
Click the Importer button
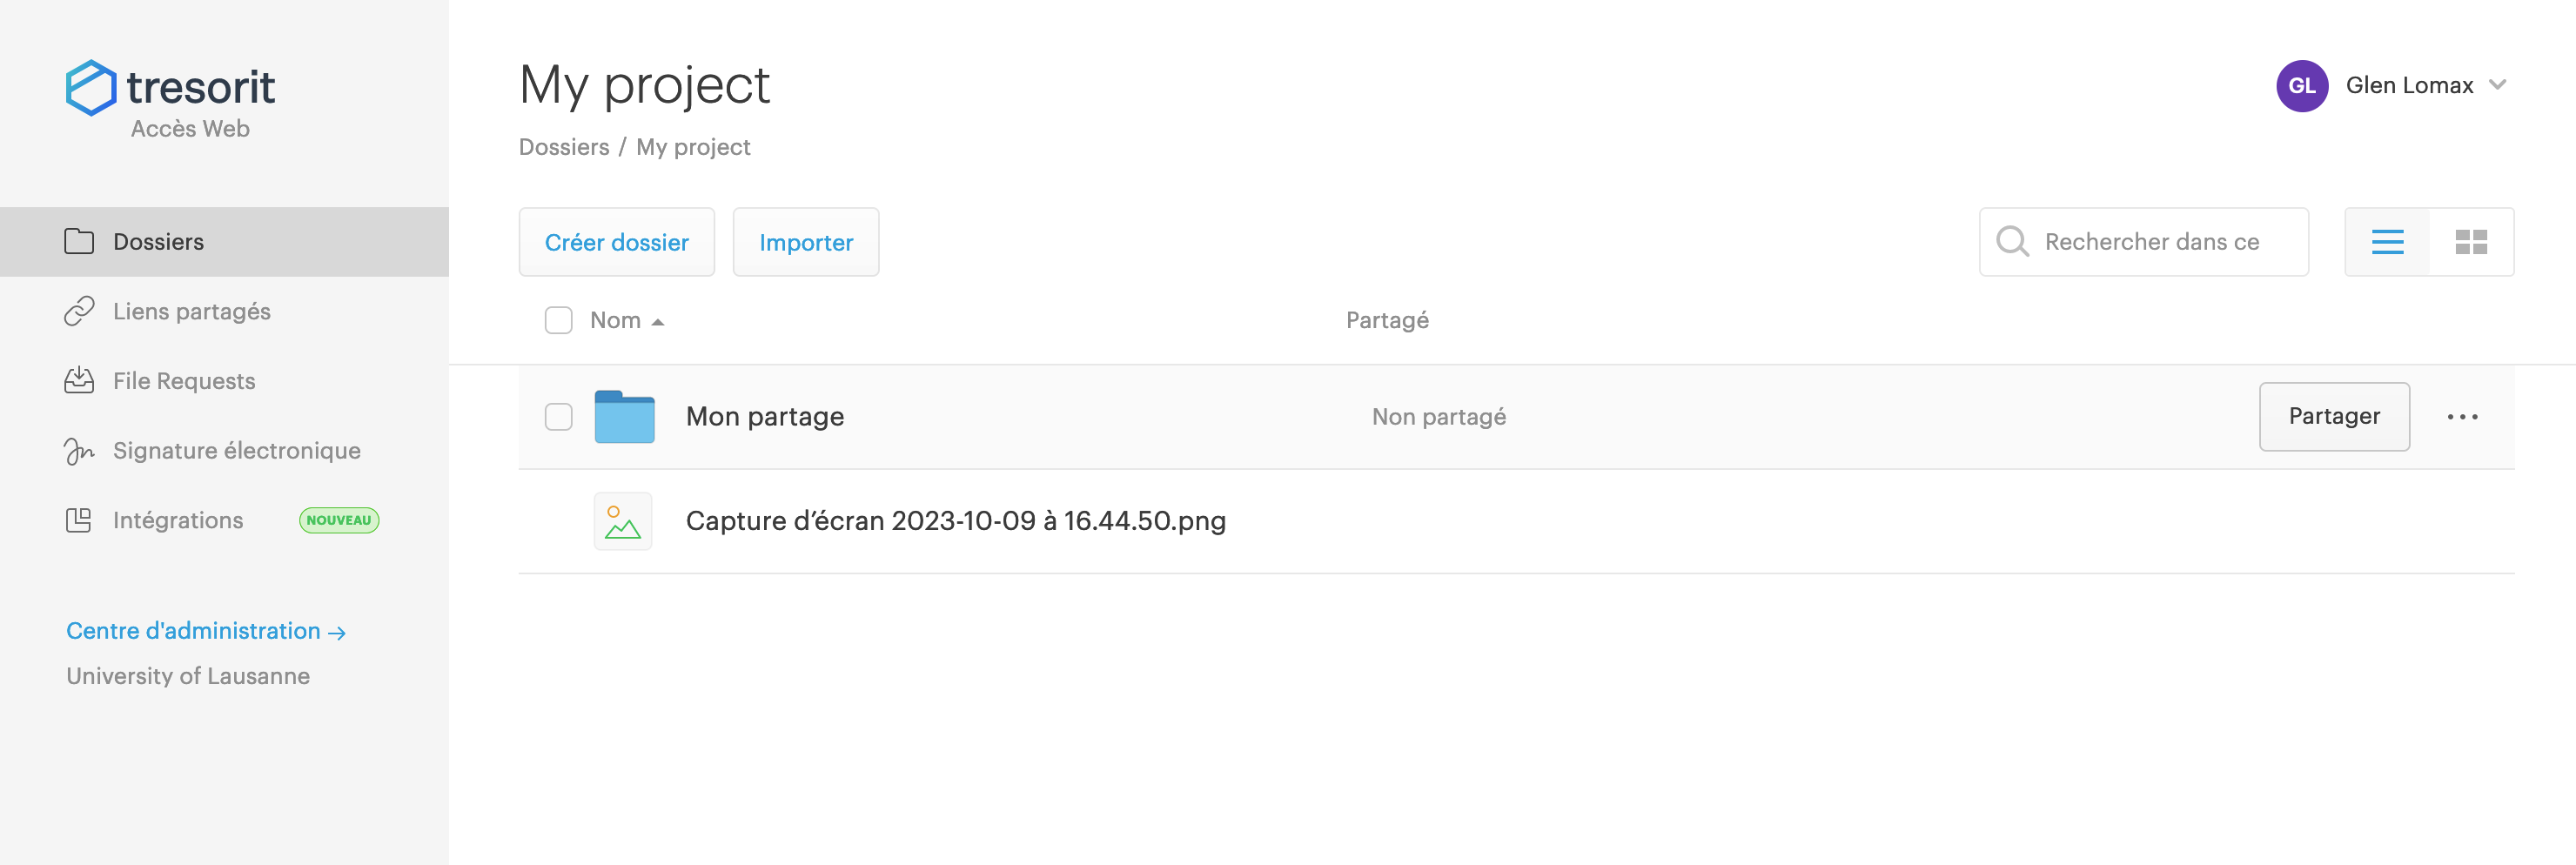[805, 242]
